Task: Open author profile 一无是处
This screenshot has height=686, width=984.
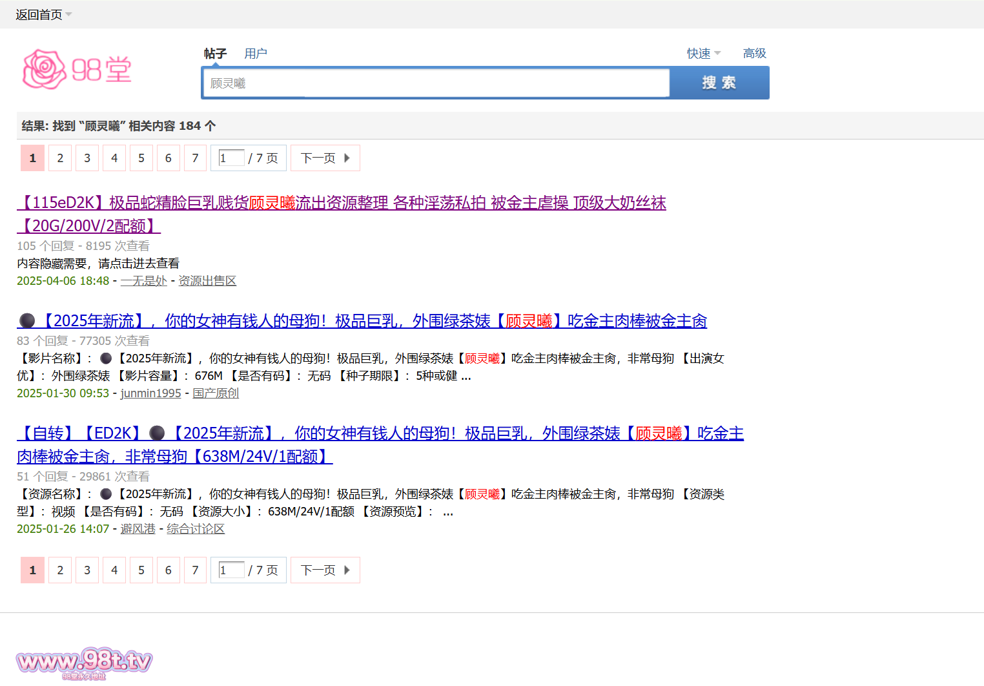Action: click(143, 281)
